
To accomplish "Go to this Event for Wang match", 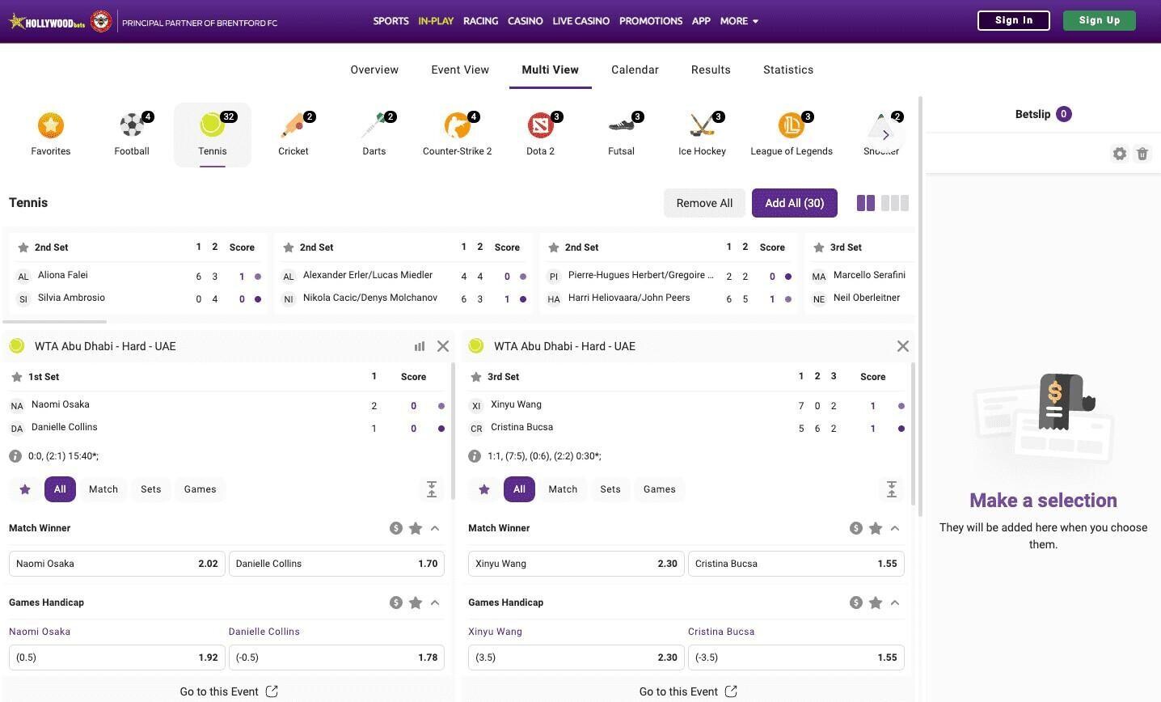I will tap(688, 691).
